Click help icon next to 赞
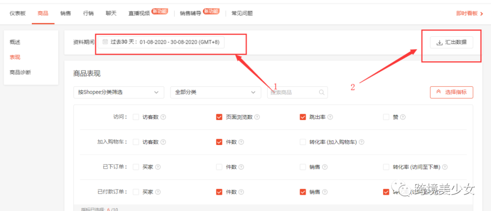Image resolution: width=491 pixels, height=211 pixels. [403, 117]
